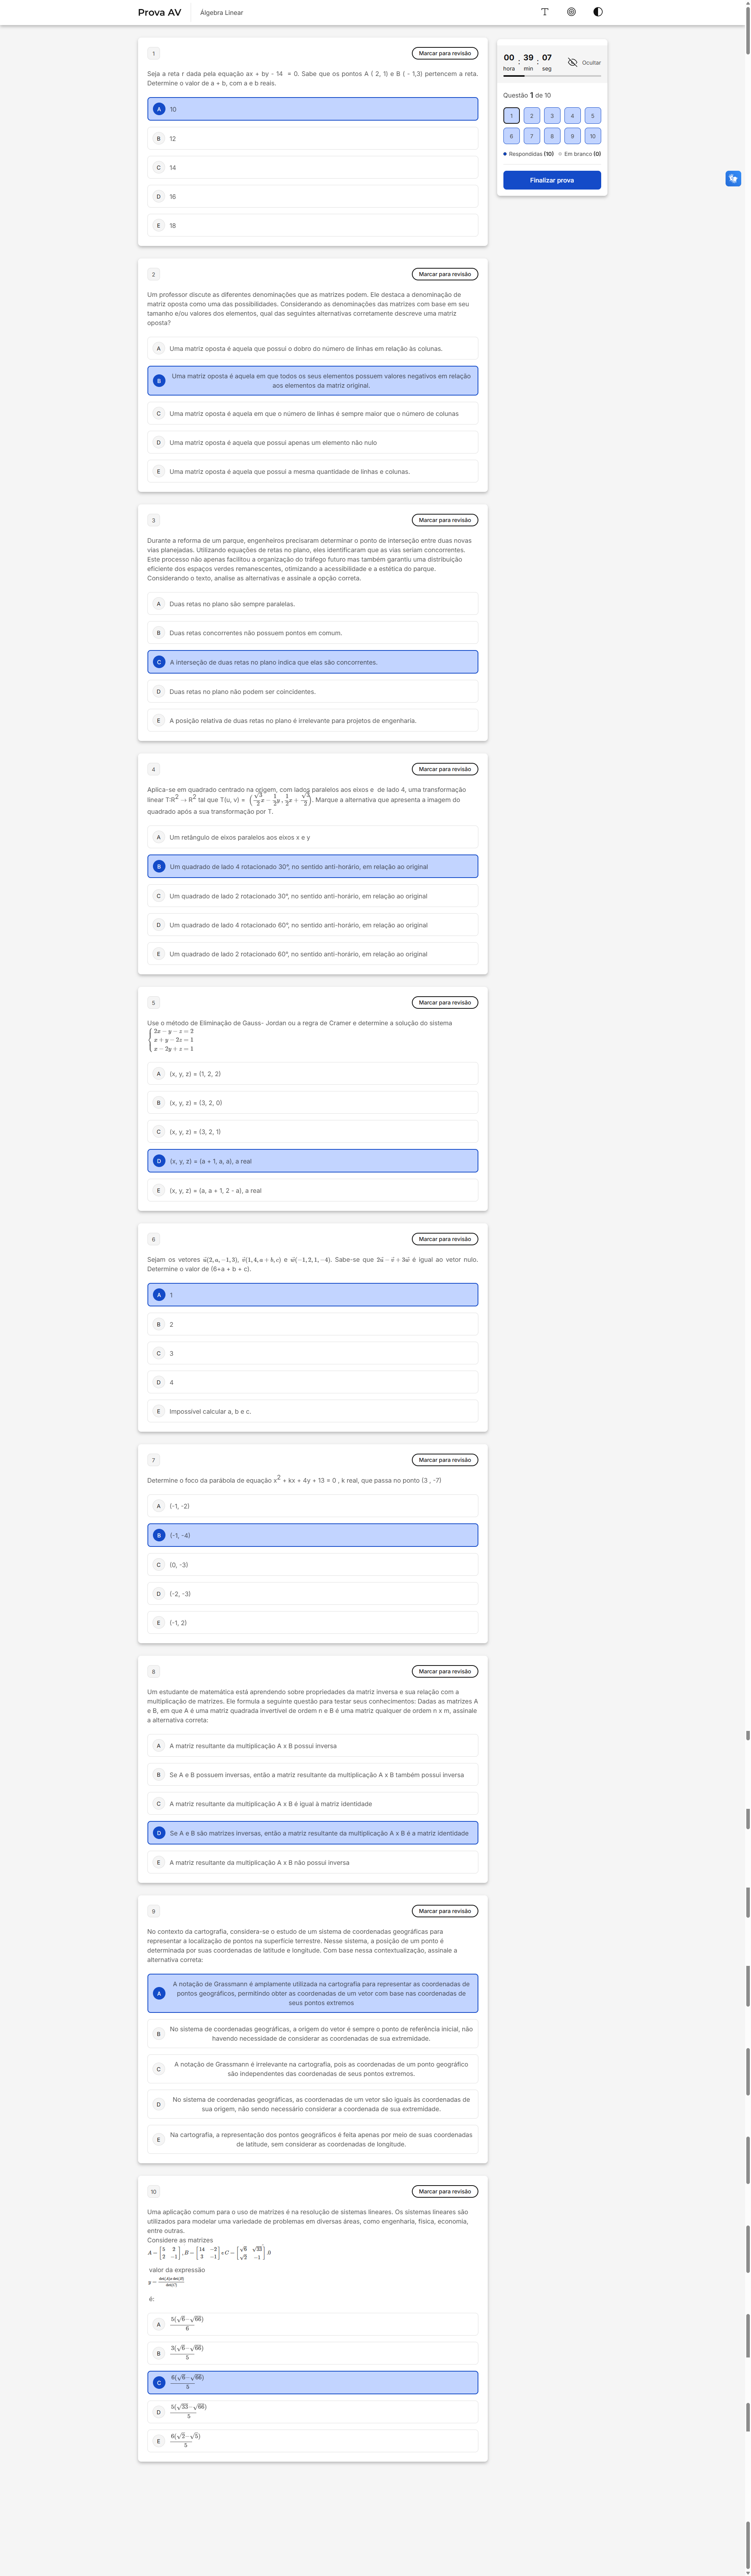Open question 3 from the navigator grid
Image resolution: width=751 pixels, height=2576 pixels.
(x=552, y=116)
